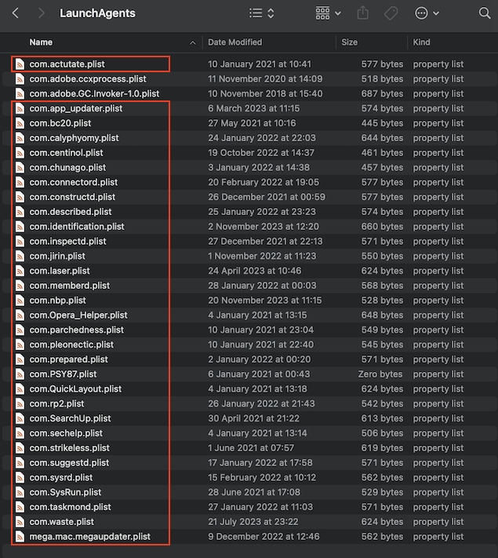Select mega.mac.megaupdater.plist file name

point(89,537)
